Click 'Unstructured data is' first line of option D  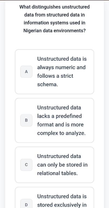click(x=62, y=196)
